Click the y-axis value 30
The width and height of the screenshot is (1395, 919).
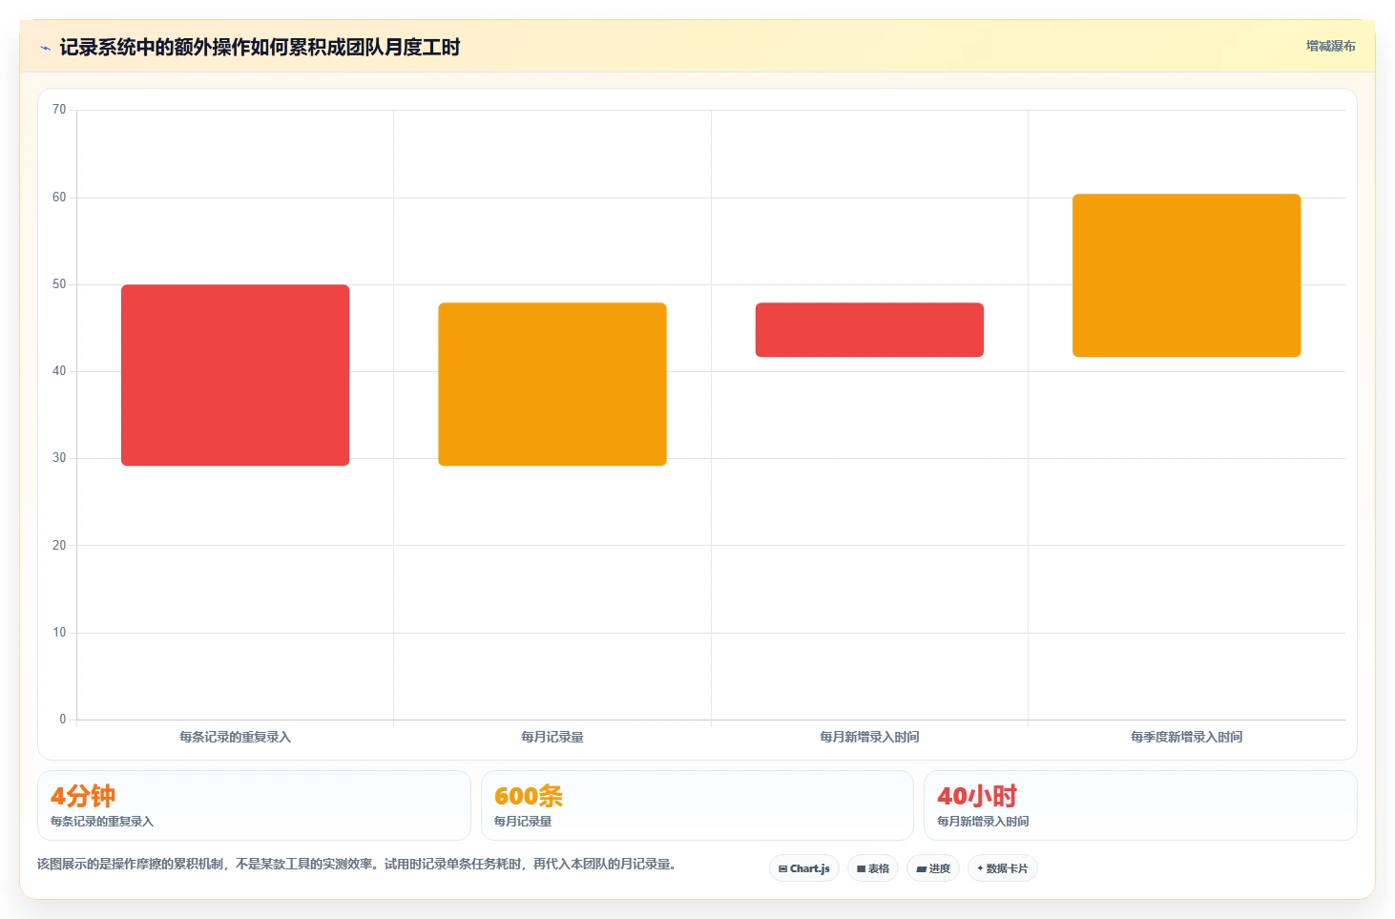coord(59,458)
